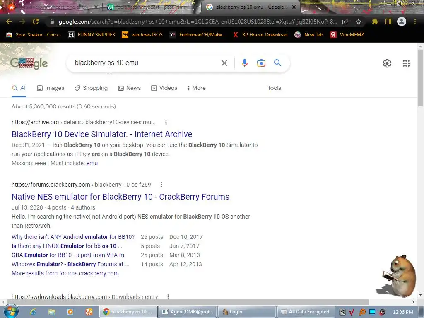Viewport: 424px width, 318px height.
Task: Go to Google homepage via logo
Action: click(x=29, y=63)
